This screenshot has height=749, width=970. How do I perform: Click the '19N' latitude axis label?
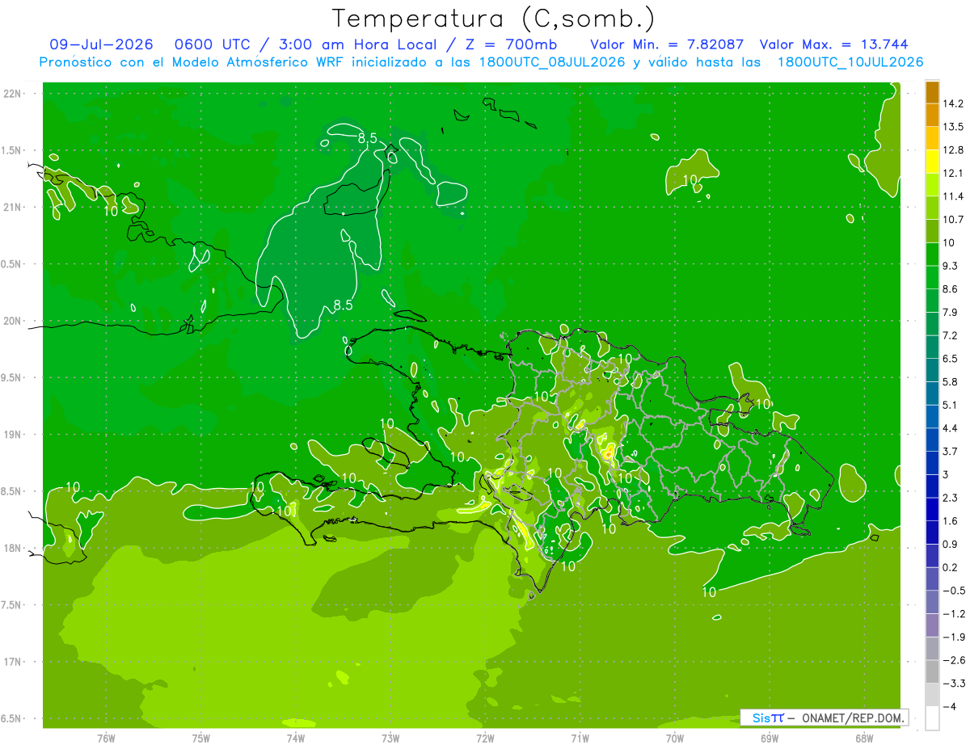tap(13, 435)
